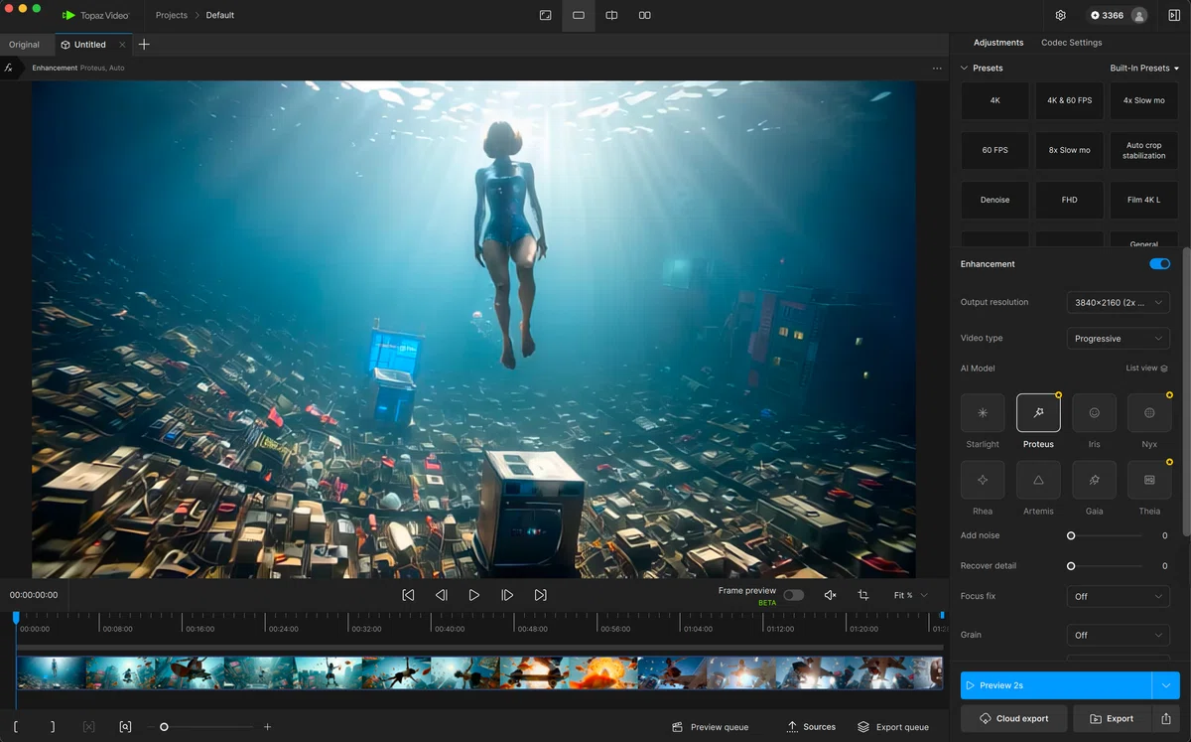Viewport: 1191px width, 742px height.
Task: Select the split-view layout icon
Action: (x=611, y=16)
